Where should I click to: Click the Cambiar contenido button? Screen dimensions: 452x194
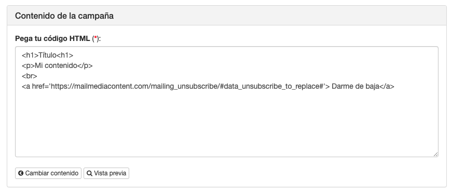[x=48, y=173]
